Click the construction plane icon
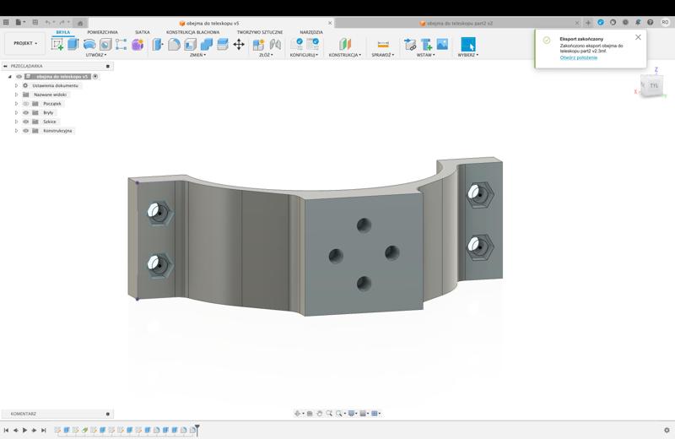This screenshot has height=439, width=675. coord(345,44)
